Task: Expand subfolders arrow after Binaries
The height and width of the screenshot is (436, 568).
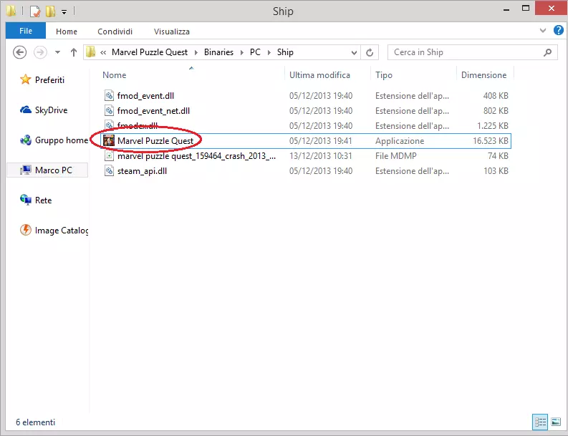Action: tap(242, 52)
